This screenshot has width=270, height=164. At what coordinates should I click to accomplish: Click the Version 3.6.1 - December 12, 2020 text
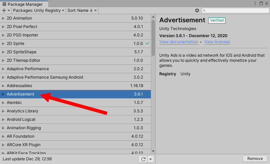pos(193,36)
